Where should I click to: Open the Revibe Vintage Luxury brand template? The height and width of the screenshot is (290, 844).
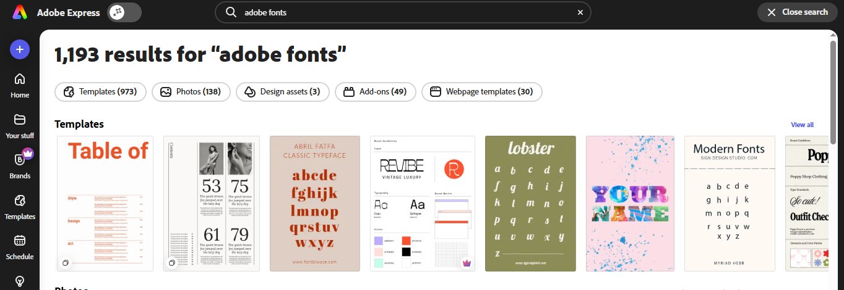(x=423, y=204)
